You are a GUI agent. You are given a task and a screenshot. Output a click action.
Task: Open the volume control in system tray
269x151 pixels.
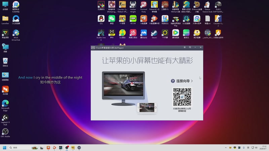click(x=256, y=148)
